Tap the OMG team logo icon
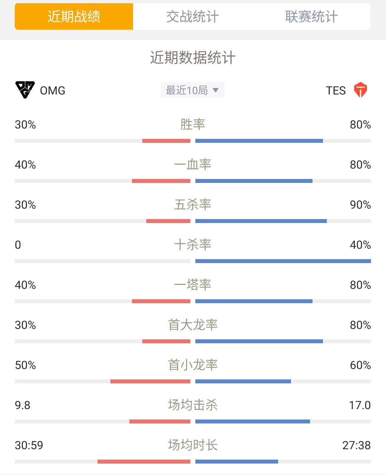Image resolution: width=386 pixels, height=475 pixels. pyautogui.click(x=25, y=90)
